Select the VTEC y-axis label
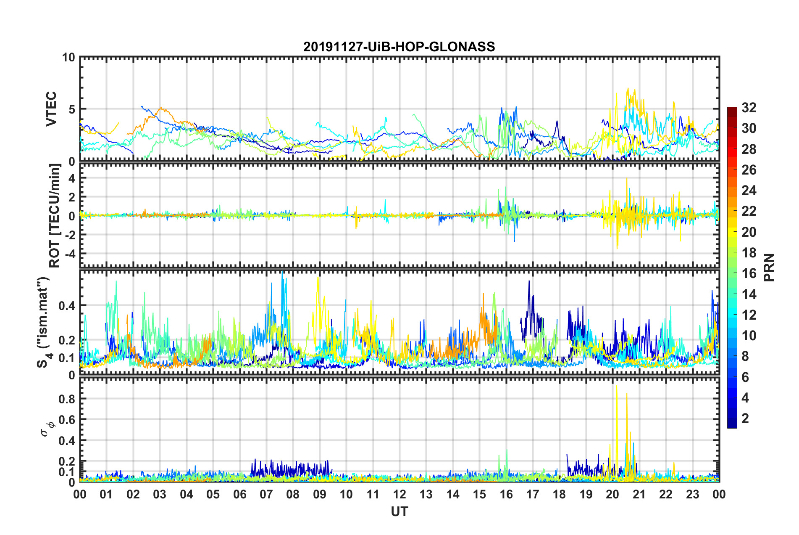This screenshot has height=535, width=799. (51, 109)
